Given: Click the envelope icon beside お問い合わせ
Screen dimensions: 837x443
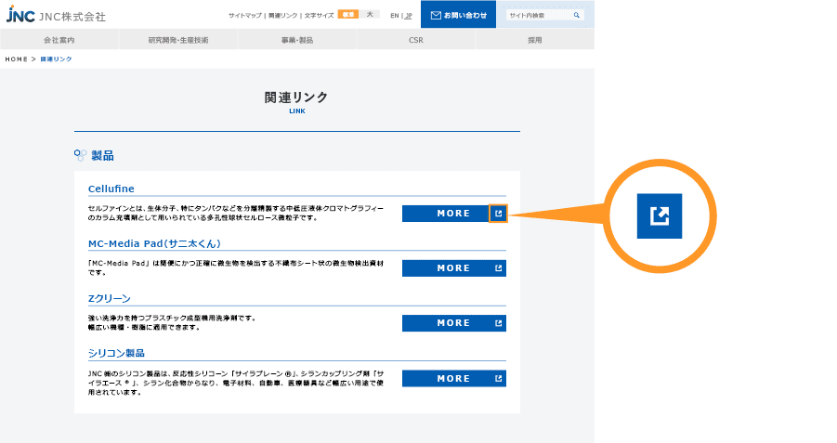Looking at the screenshot, I should pos(436,16).
